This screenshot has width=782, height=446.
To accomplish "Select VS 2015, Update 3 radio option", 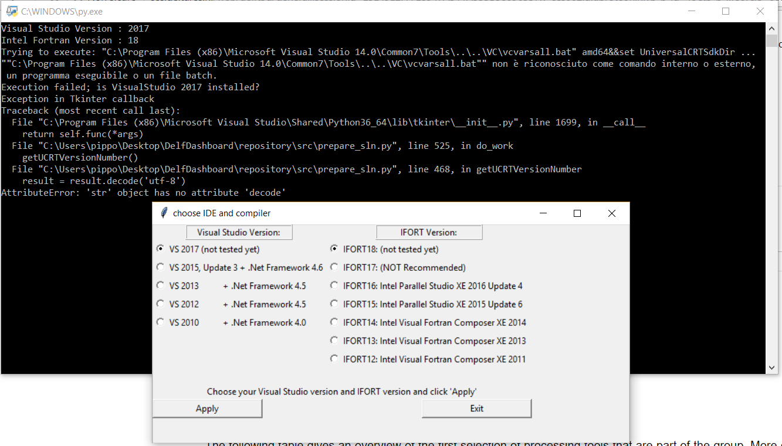I will 160,267.
